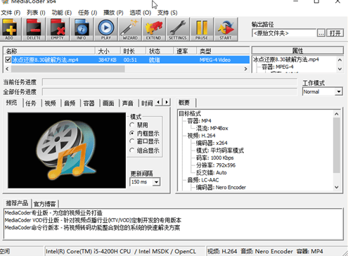Click the ... browse output path button
Image resolution: width=348 pixels, height=256 pixels.
(x=321, y=33)
